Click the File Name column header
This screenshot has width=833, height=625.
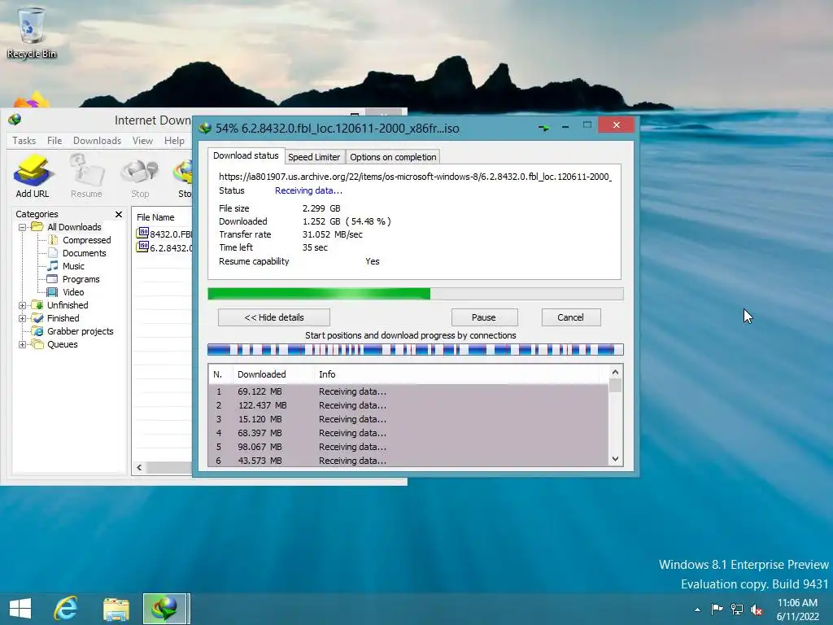[162, 217]
